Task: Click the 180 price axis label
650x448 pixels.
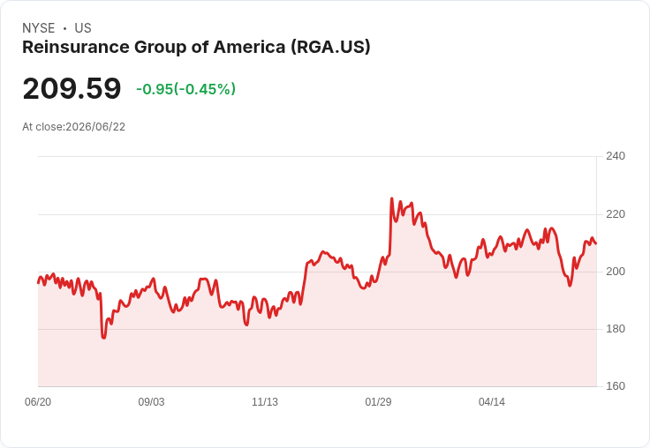Action: pyautogui.click(x=616, y=329)
